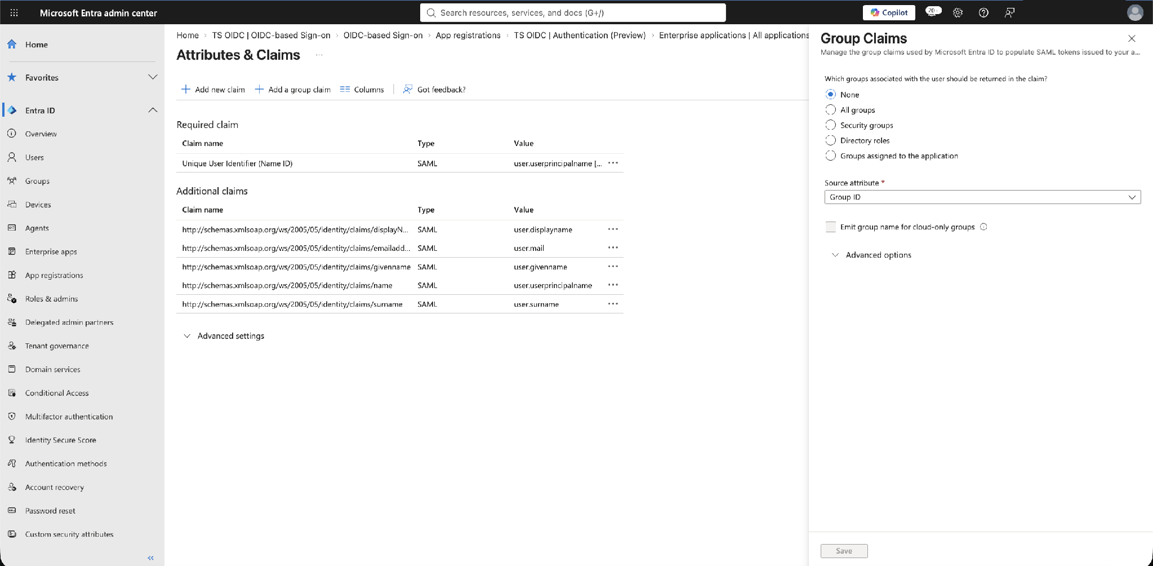Open the Columns chooser

pos(362,89)
